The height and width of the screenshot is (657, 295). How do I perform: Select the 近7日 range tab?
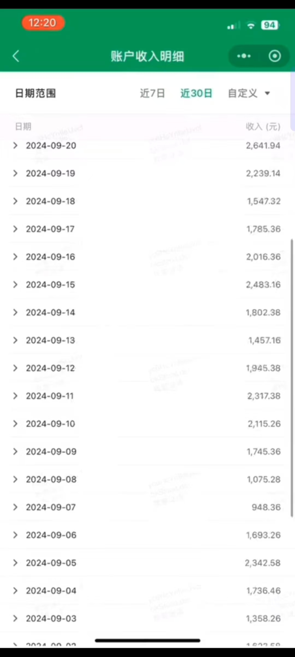[x=152, y=93]
